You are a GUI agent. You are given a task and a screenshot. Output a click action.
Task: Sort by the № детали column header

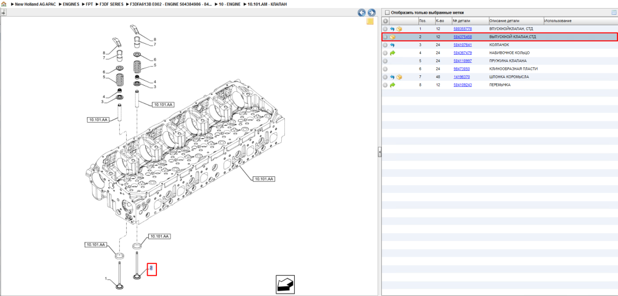(470, 20)
